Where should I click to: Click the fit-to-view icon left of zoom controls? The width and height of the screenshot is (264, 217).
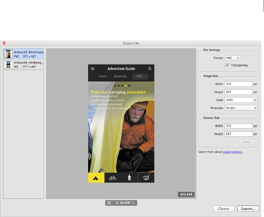point(109,203)
